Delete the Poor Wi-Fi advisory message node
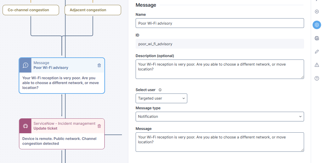The image size is (322, 163). tap(99, 65)
